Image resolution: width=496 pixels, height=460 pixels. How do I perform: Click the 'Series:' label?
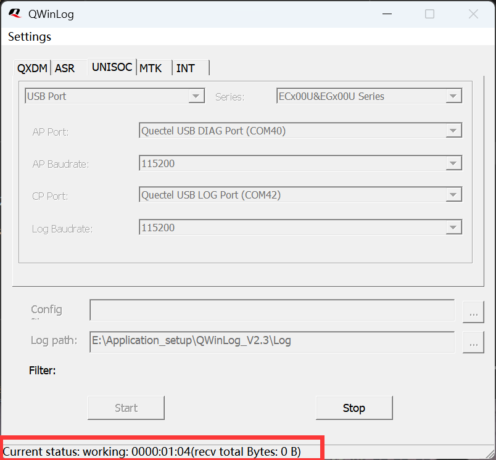(x=230, y=97)
